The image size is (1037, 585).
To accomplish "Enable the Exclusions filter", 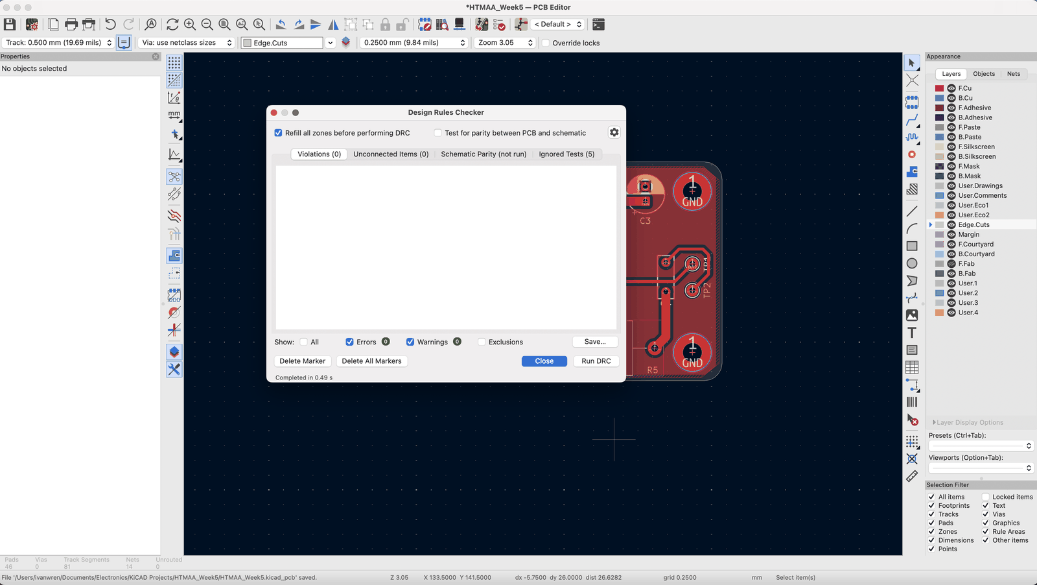I will point(482,342).
